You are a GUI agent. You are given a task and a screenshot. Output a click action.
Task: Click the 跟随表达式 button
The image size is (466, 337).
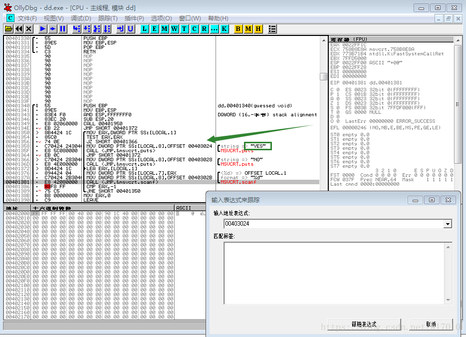(364, 324)
